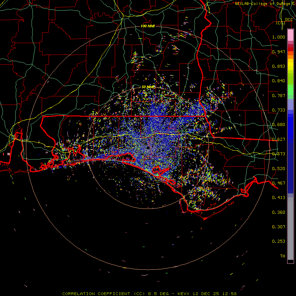Click the 0.520 scale value
Image resolution: width=296 pixels, height=296 pixels.
279,168
